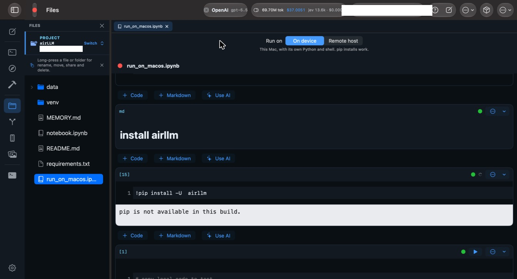Open OpenAI gpt-5.5 model selector
This screenshot has height=279, width=517.
click(x=225, y=10)
